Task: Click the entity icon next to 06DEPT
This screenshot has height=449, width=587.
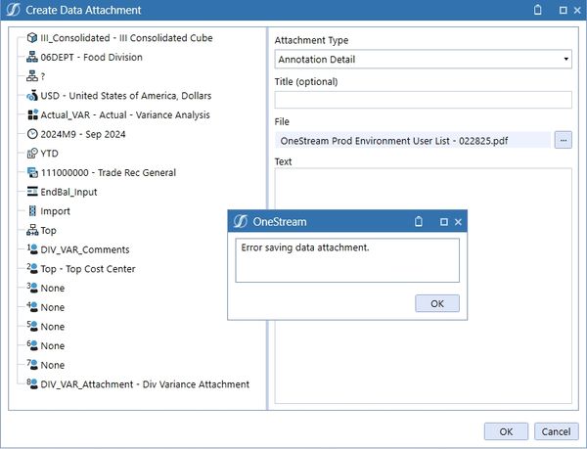Action: pos(32,58)
